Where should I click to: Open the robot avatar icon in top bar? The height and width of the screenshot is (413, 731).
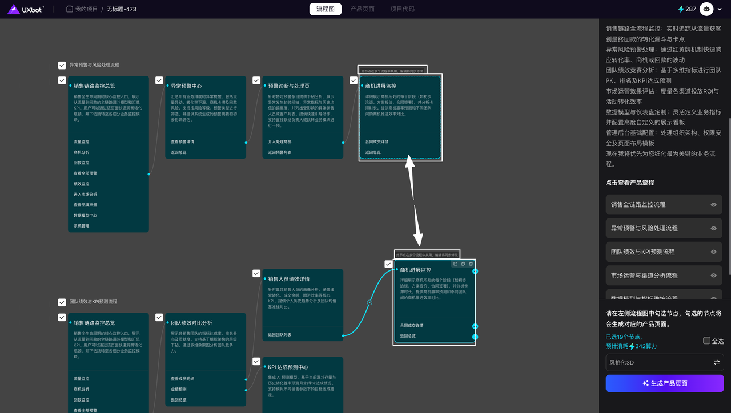pyautogui.click(x=706, y=9)
